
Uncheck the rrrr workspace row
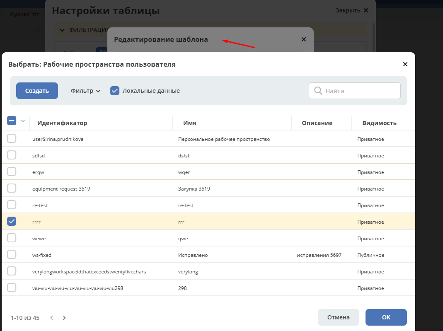coord(12,222)
